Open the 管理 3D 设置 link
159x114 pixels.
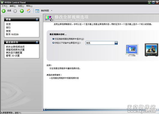pyautogui.click(x=13, y=56)
